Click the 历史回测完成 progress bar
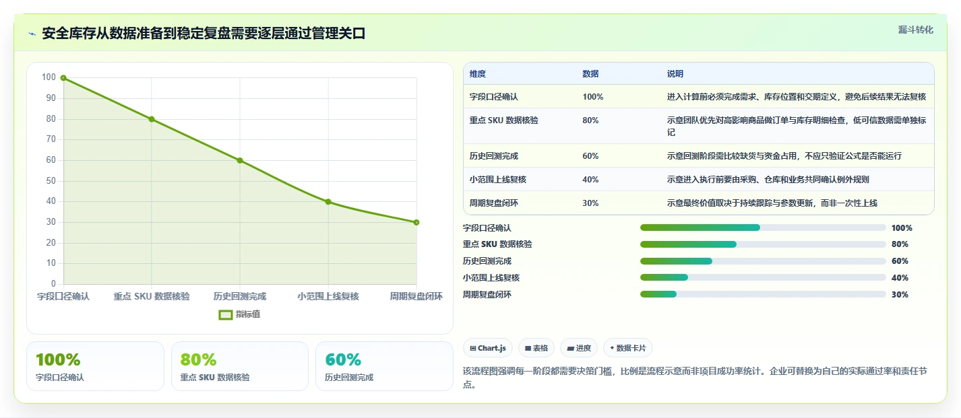The height and width of the screenshot is (418, 961). click(x=763, y=261)
